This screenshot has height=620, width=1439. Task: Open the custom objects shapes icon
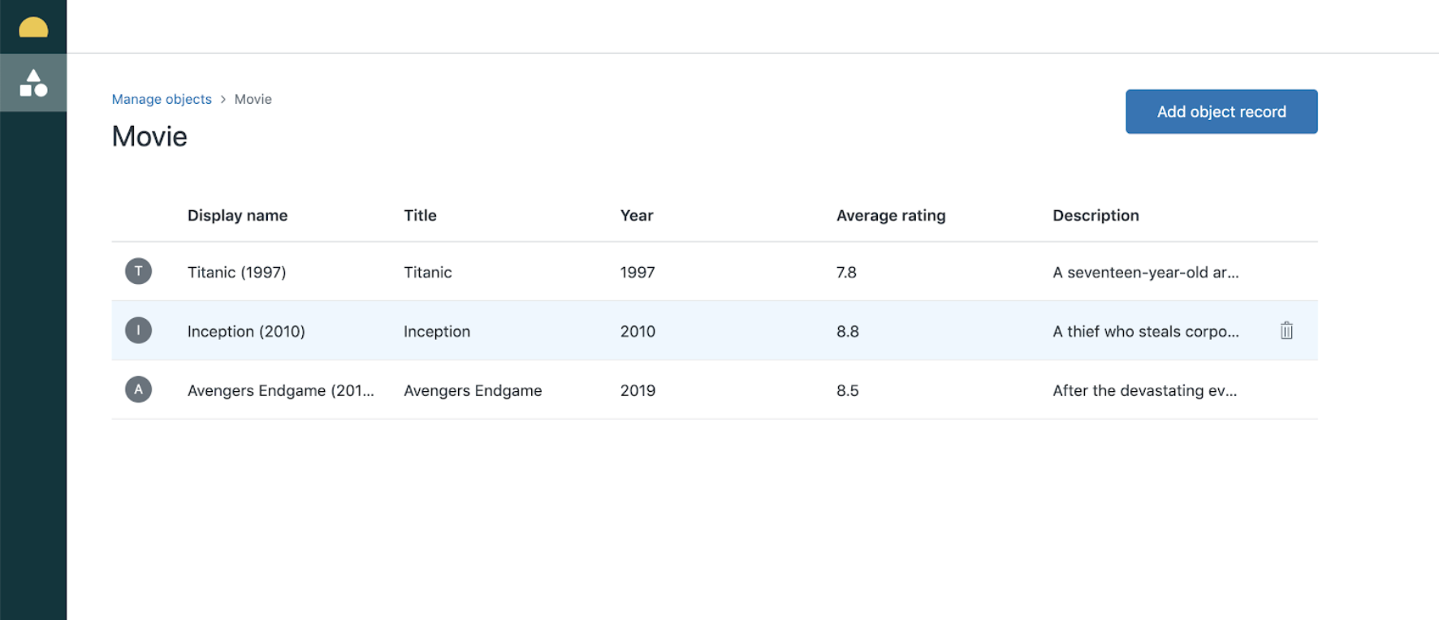pos(33,83)
